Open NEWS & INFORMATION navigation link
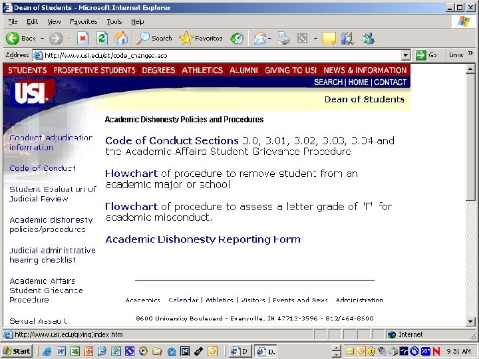The height and width of the screenshot is (359, 479). point(365,70)
